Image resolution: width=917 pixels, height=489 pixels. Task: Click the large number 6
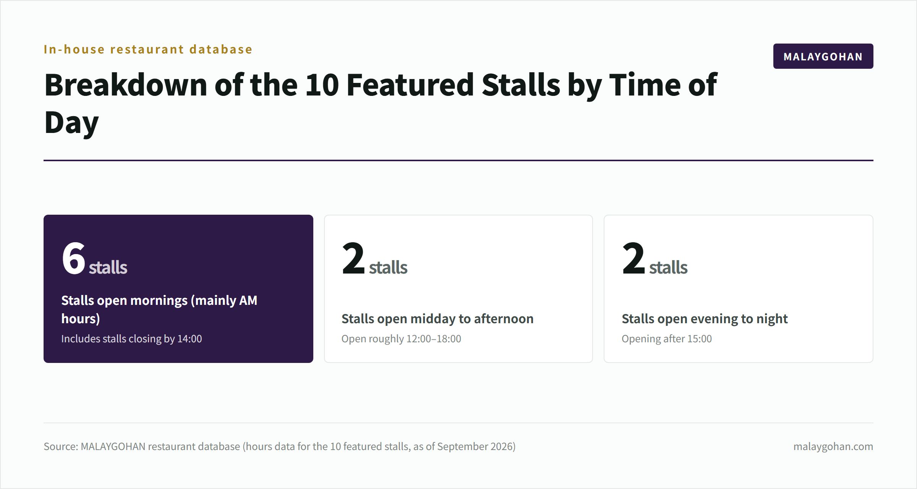[73, 258]
